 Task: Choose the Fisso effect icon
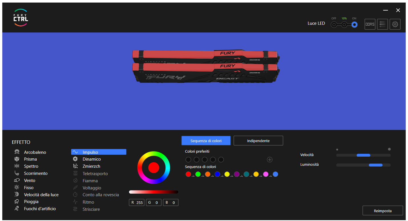pyautogui.click(x=17, y=187)
